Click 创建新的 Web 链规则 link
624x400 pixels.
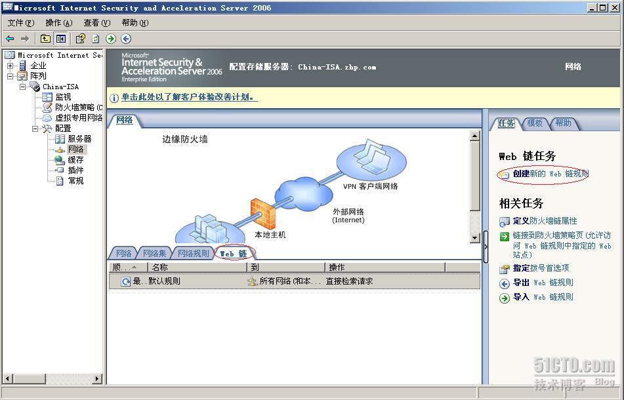(x=551, y=174)
